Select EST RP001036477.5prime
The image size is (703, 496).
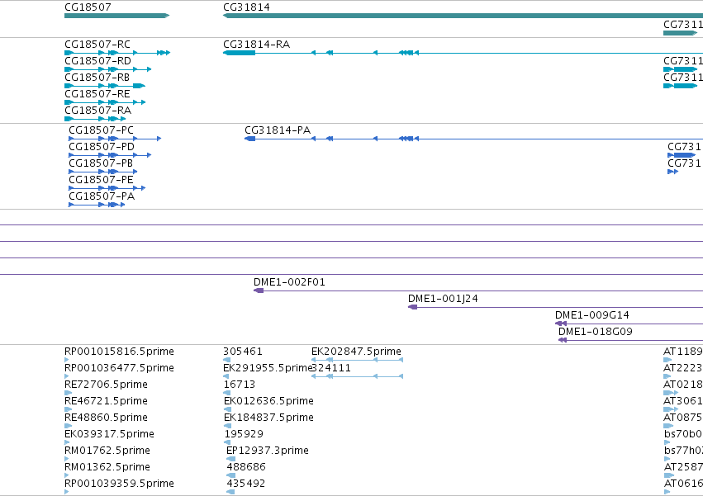click(119, 368)
